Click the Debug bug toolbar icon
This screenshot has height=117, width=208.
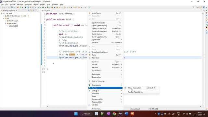coord(39,7)
